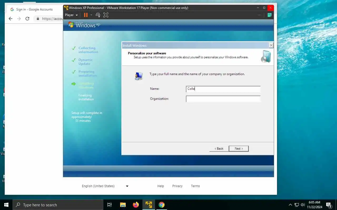The image size is (337, 210).
Task: Open network settings in system tray
Action: (x=297, y=205)
